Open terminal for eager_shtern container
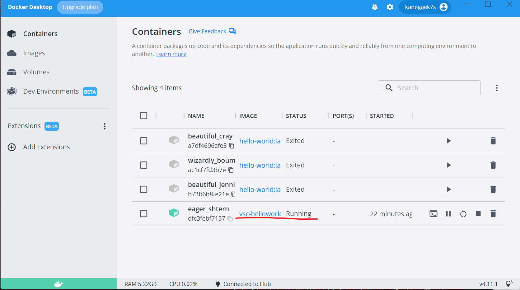The height and width of the screenshot is (290, 520). pos(433,214)
